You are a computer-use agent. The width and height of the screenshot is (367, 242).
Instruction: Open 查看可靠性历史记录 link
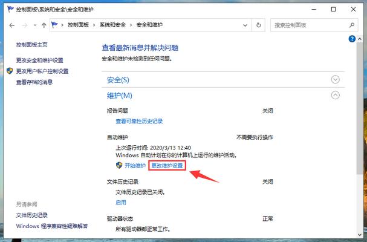tap(139, 122)
